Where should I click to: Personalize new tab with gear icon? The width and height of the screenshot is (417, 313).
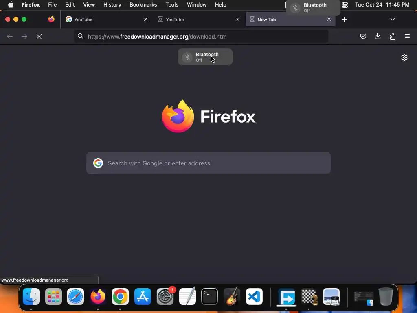click(x=404, y=57)
